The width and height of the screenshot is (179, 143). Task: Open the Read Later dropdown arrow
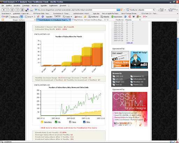(x=165, y=10)
